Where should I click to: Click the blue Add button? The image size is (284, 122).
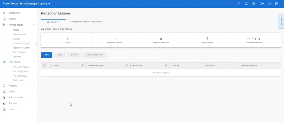click(x=47, y=55)
